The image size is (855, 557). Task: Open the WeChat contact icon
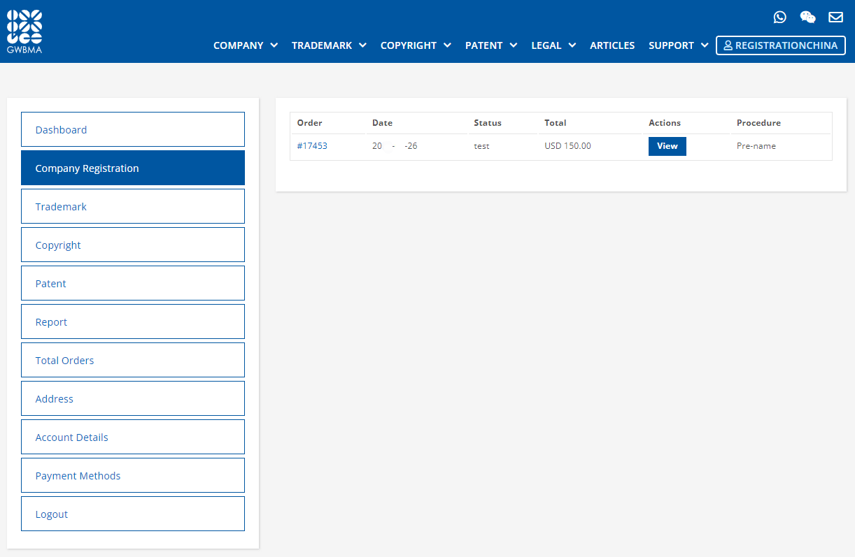coord(807,17)
